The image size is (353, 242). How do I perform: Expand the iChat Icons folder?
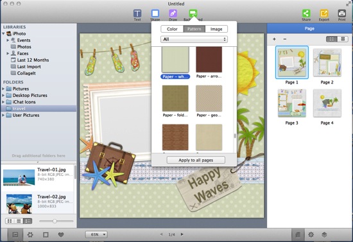tap(3, 102)
